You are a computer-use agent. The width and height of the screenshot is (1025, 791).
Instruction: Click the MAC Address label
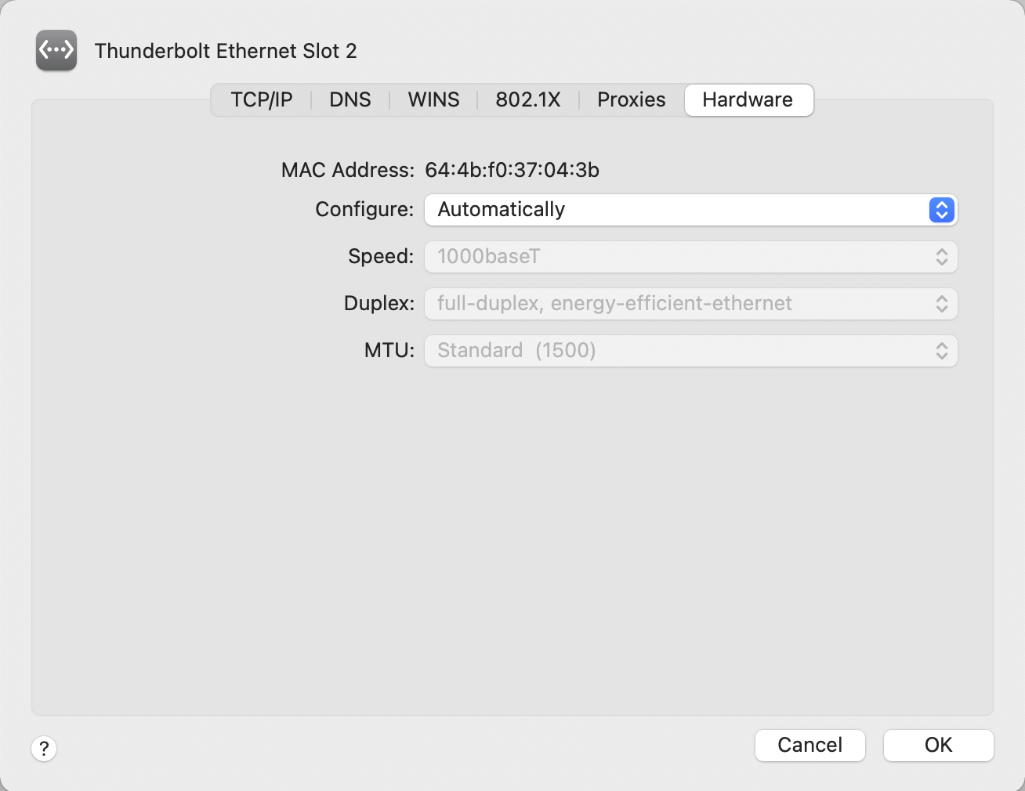tap(347, 170)
